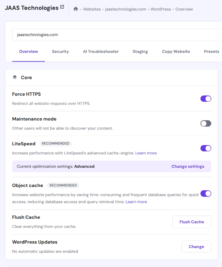Click the Core section heading
222x267 pixels.
pyautogui.click(x=26, y=77)
